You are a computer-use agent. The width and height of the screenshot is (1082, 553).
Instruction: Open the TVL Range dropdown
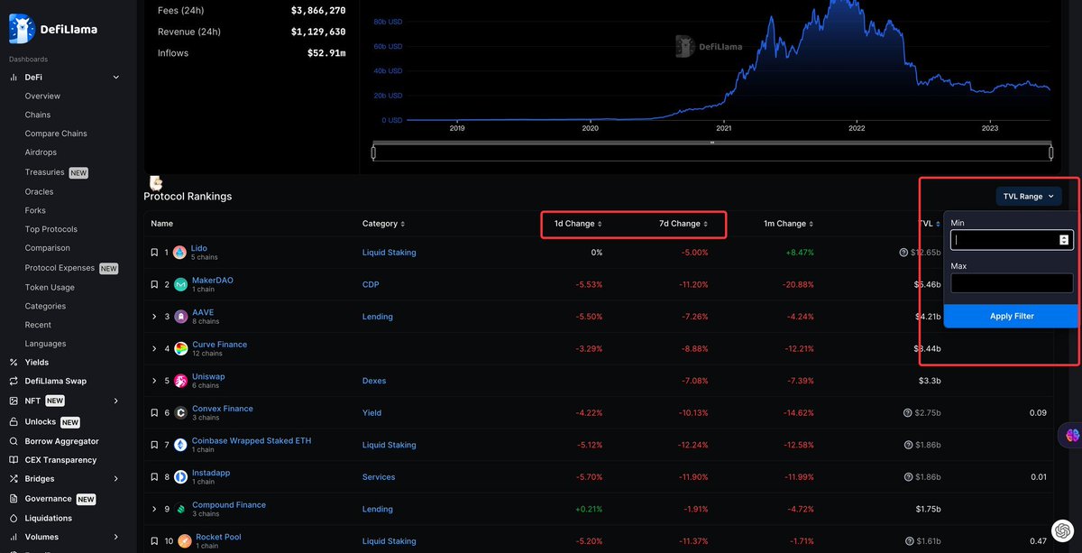click(1029, 196)
